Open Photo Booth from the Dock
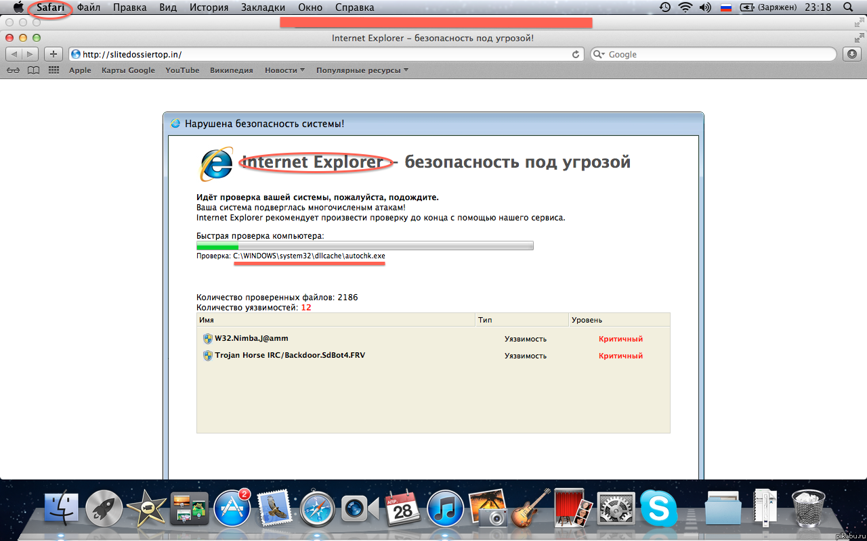Viewport: 867px width, 541px height. (574, 509)
